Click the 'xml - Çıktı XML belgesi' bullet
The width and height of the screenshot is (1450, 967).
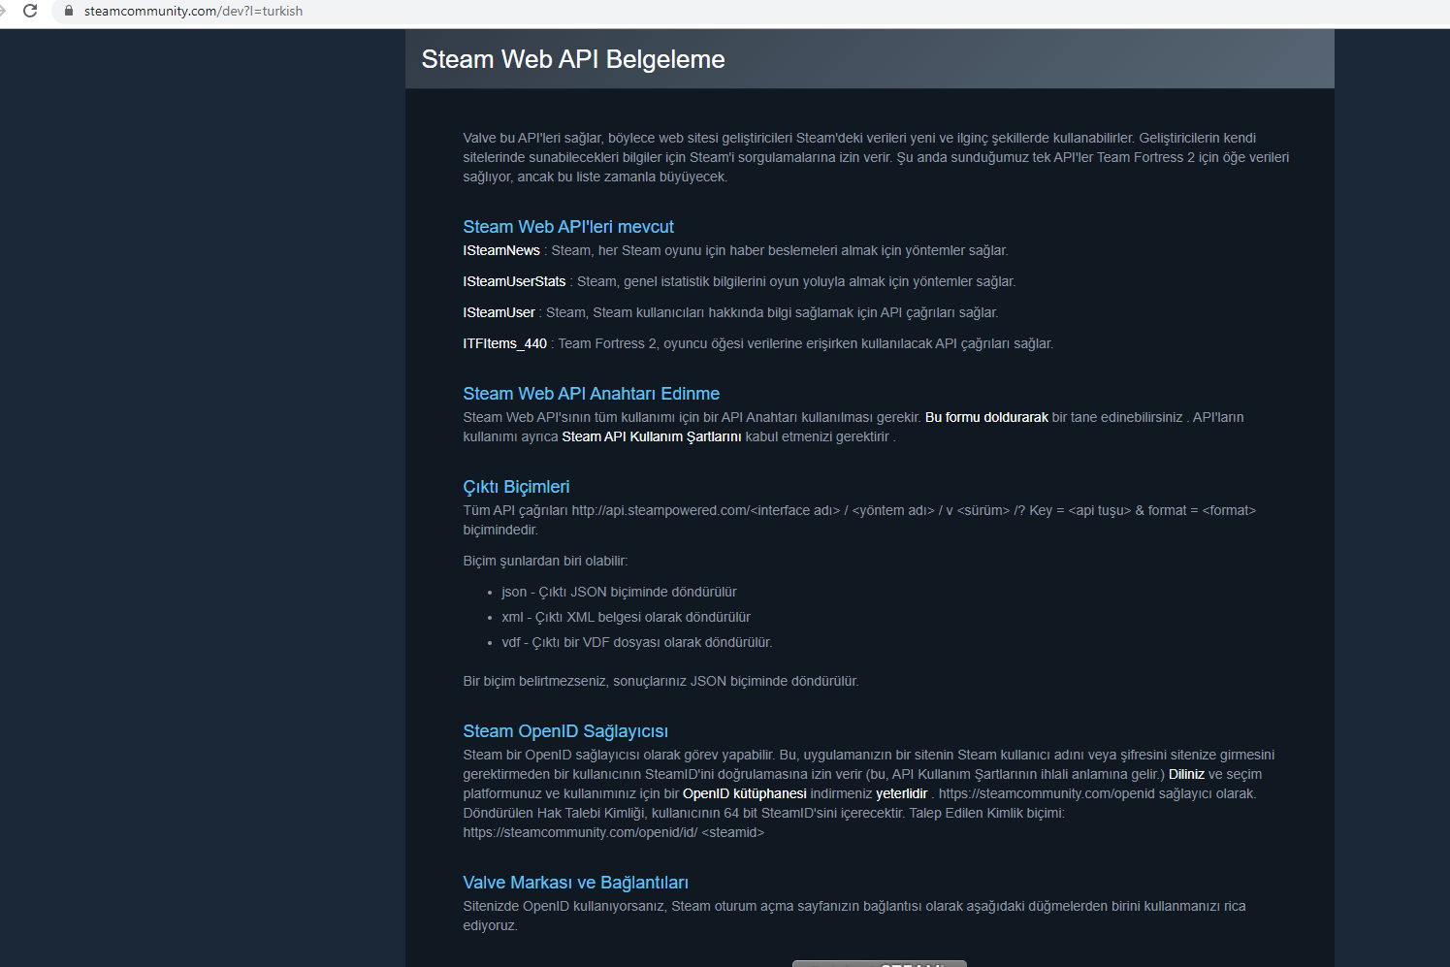tap(626, 617)
